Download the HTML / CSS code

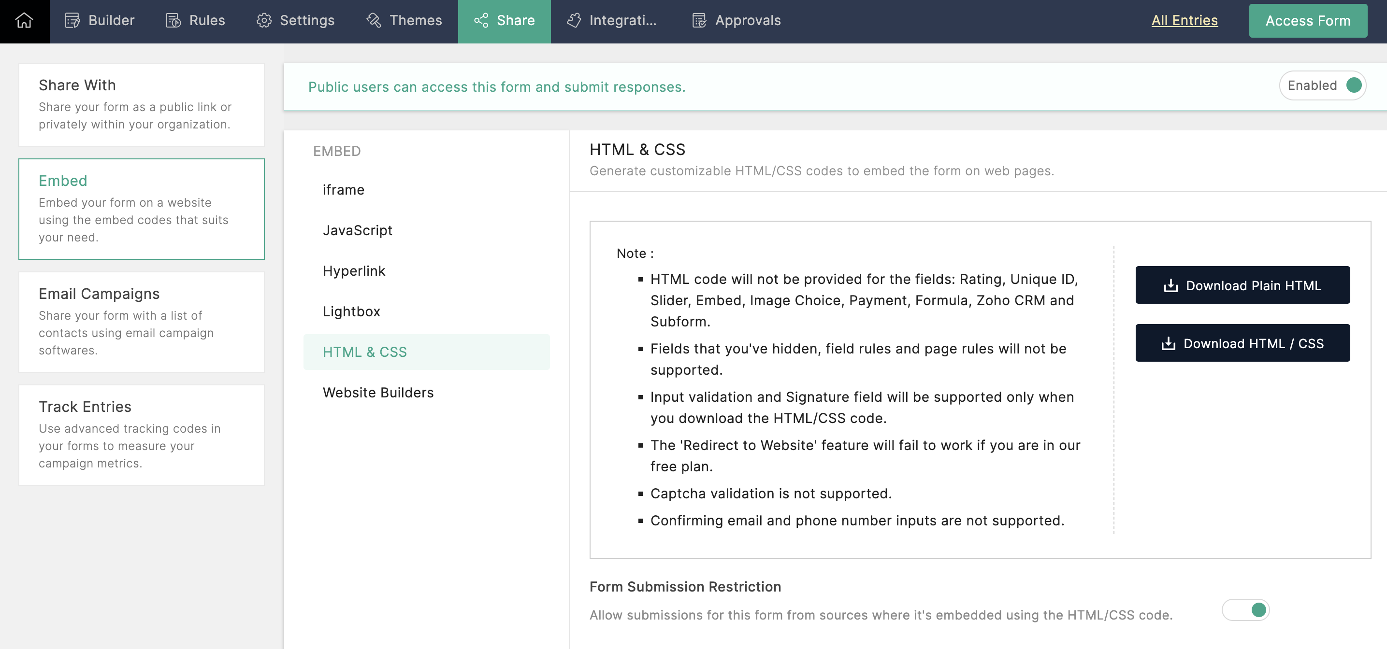tap(1242, 343)
